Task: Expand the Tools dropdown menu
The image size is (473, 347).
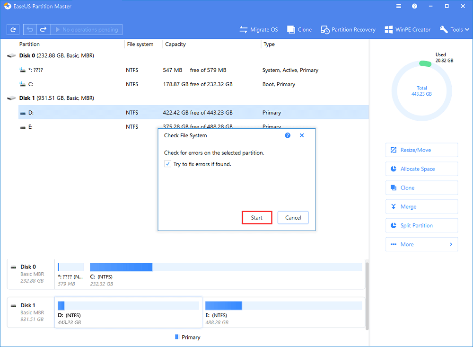Action: pyautogui.click(x=453, y=29)
